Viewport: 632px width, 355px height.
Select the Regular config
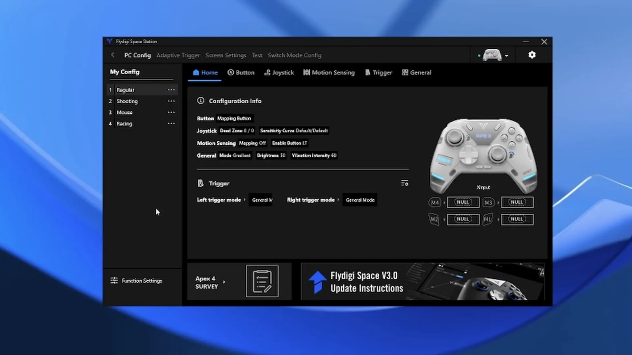tap(142, 90)
